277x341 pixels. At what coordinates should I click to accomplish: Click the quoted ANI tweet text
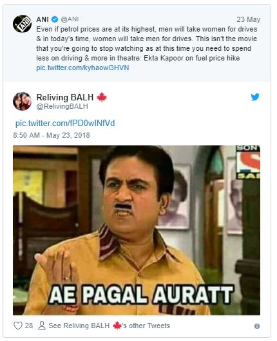click(147, 44)
